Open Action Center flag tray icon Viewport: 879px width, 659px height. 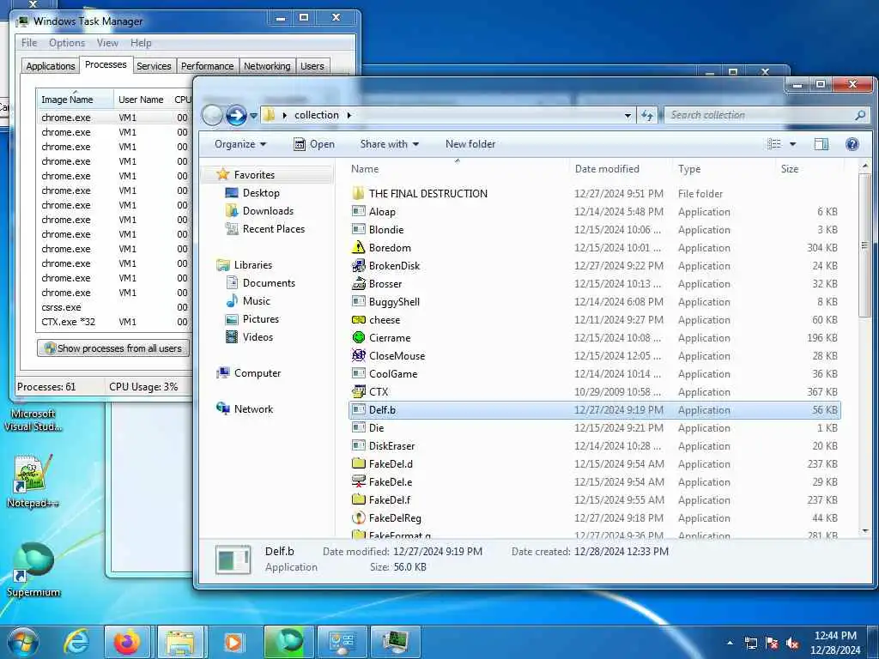pos(772,644)
